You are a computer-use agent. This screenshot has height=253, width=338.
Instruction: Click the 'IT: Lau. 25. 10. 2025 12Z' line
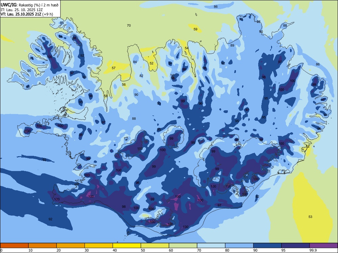[x=22, y=10]
